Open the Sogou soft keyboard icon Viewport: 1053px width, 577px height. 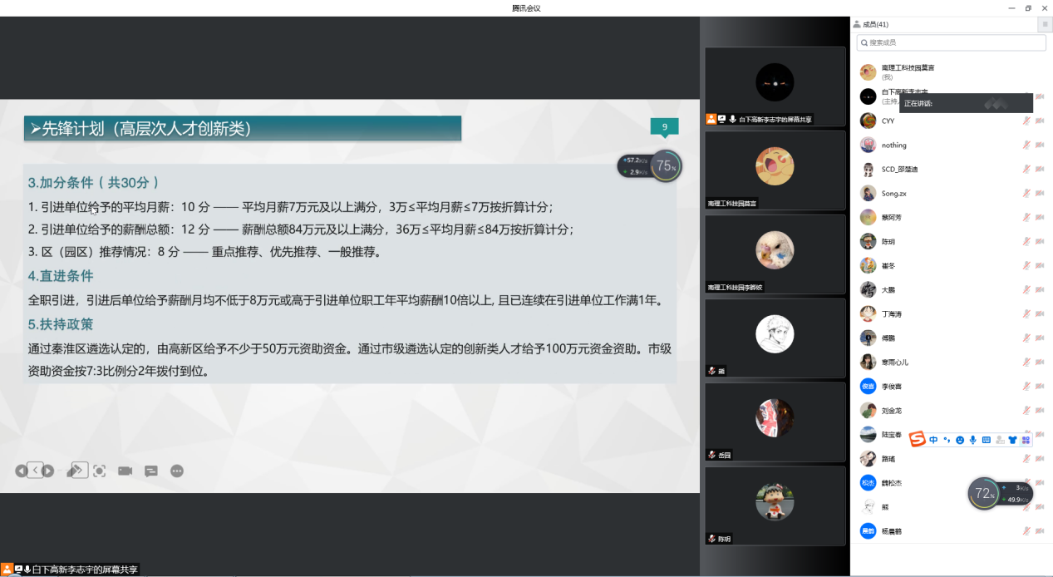point(987,440)
